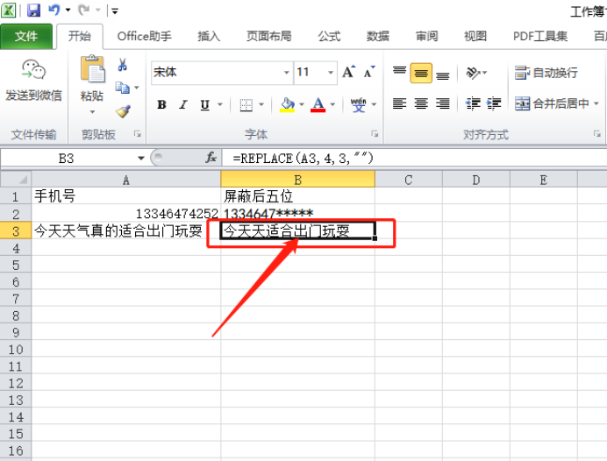Click the Cut scissors icon
Screen dimensions: 607x461
(122, 65)
